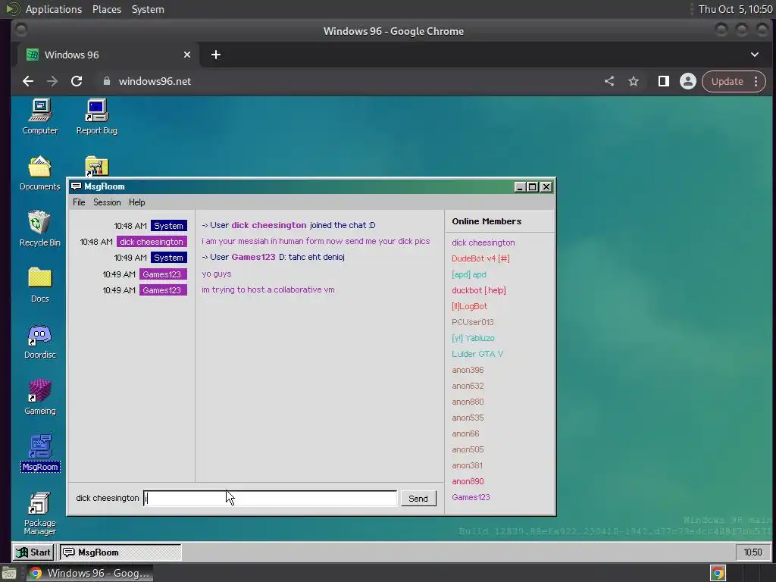Click the Chrome back arrow

tap(28, 81)
